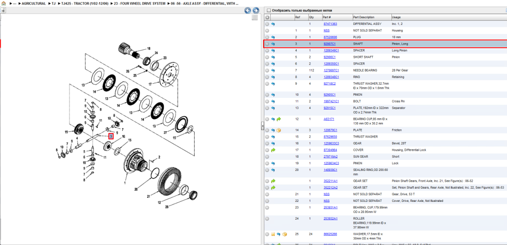
Task: Open 06-56 AXLE ASSY breadcrumb item
Action: (x=205, y=4)
